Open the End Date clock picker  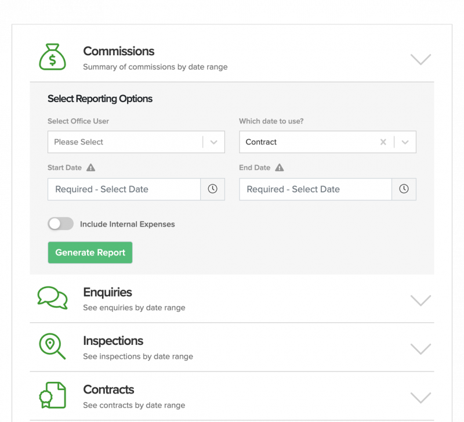click(404, 189)
